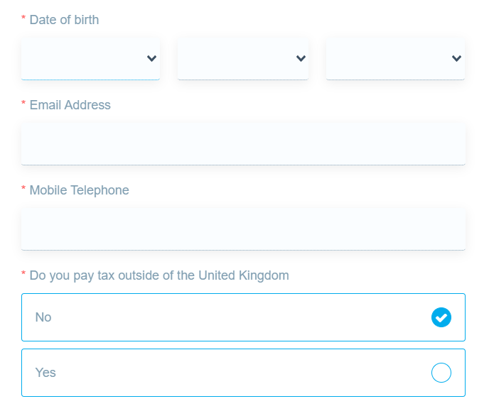Focus the Mobile Telephone input field

pos(243,229)
